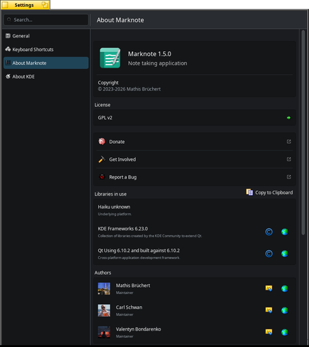Email Mathis Brüchert via mail icon
This screenshot has width=309, height=347.
point(269,288)
